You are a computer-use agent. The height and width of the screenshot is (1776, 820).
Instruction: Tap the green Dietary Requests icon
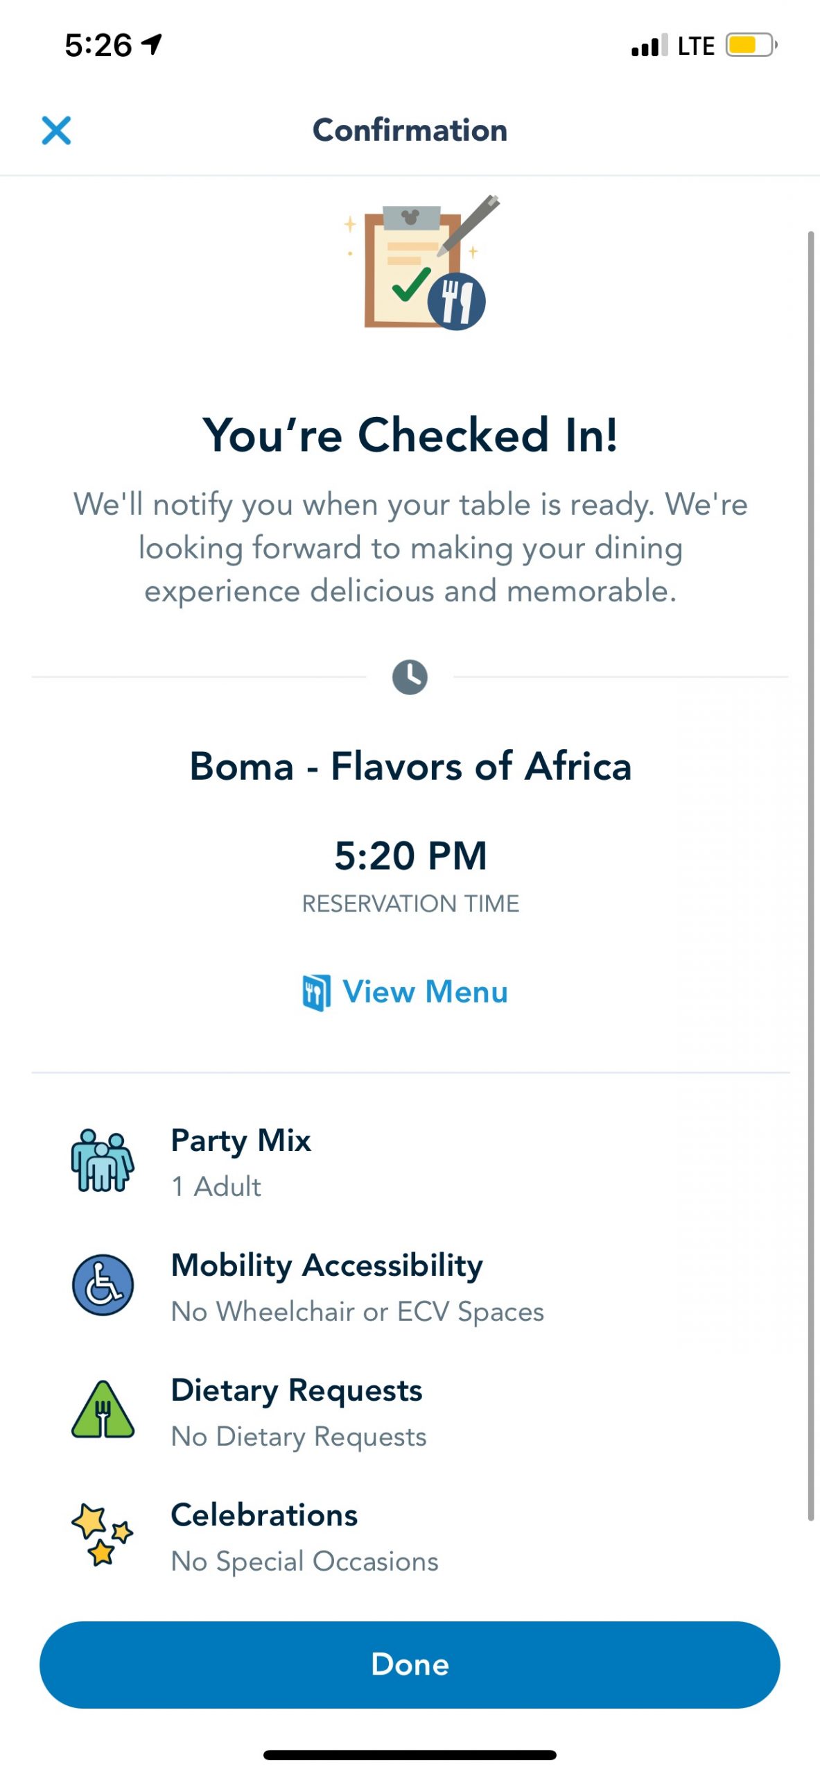pos(103,1410)
